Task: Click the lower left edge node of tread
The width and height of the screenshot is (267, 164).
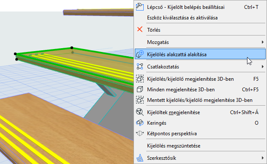Action: click(x=17, y=59)
